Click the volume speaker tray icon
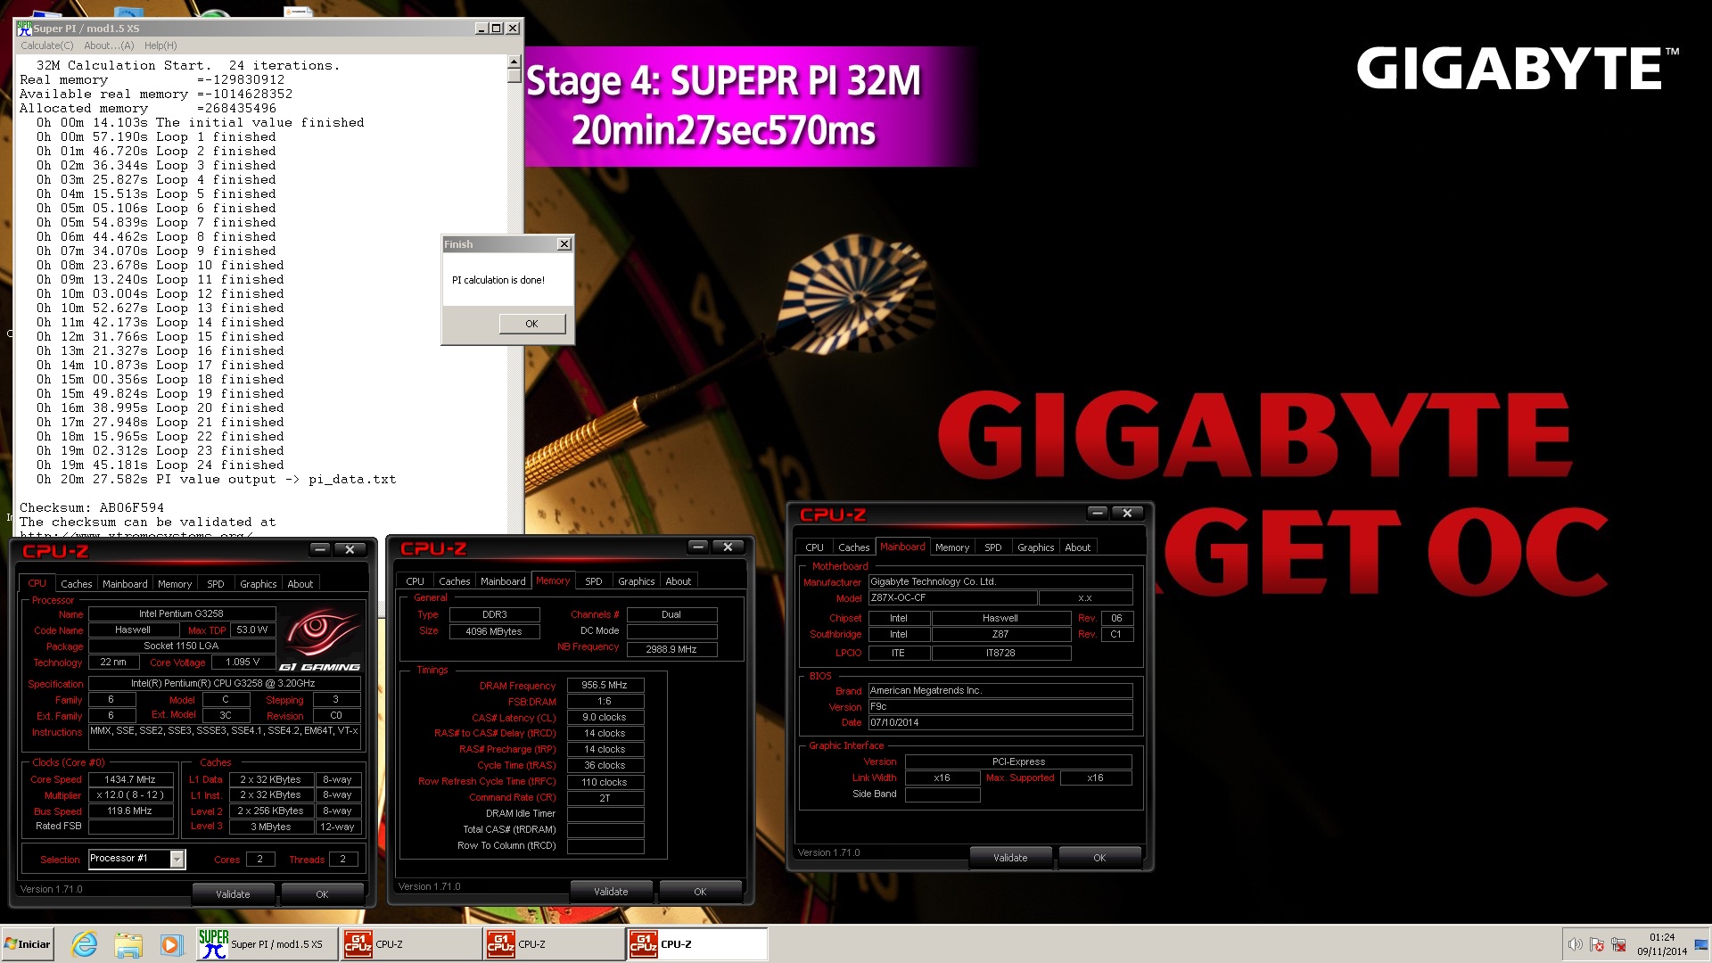1712x963 pixels. click(1575, 944)
